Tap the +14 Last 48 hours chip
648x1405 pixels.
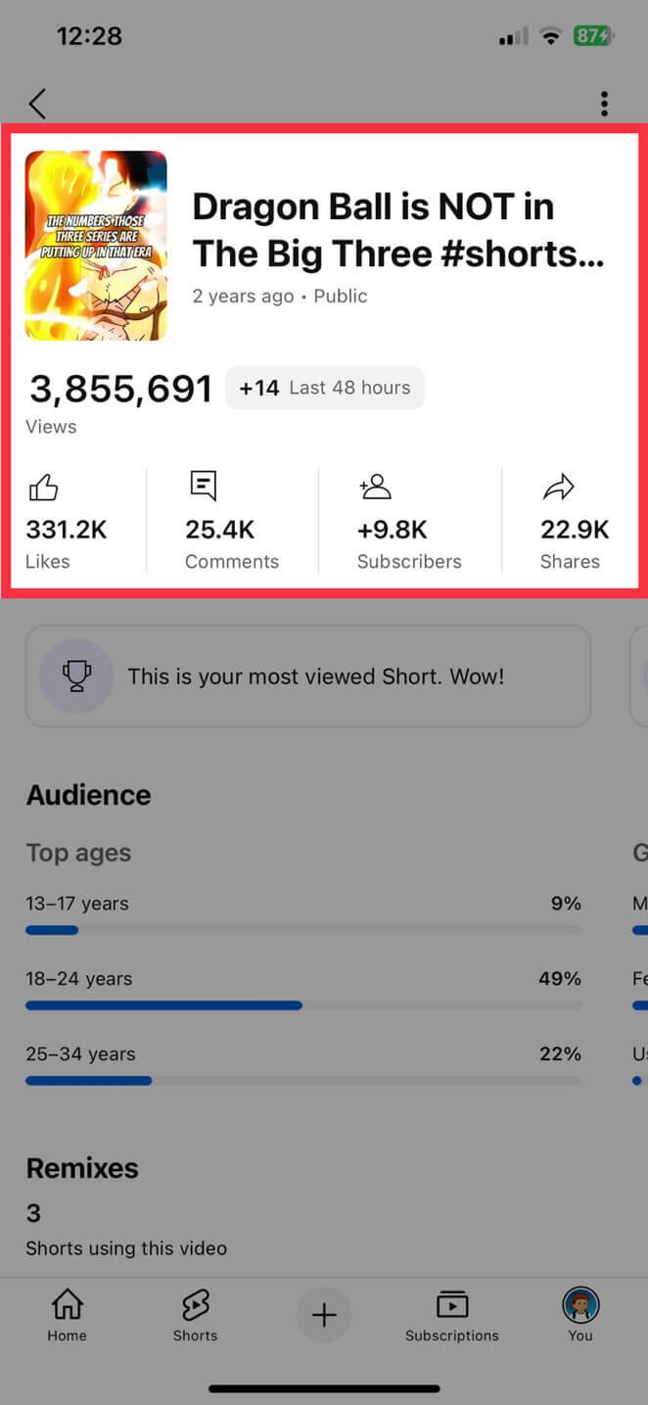click(x=325, y=388)
